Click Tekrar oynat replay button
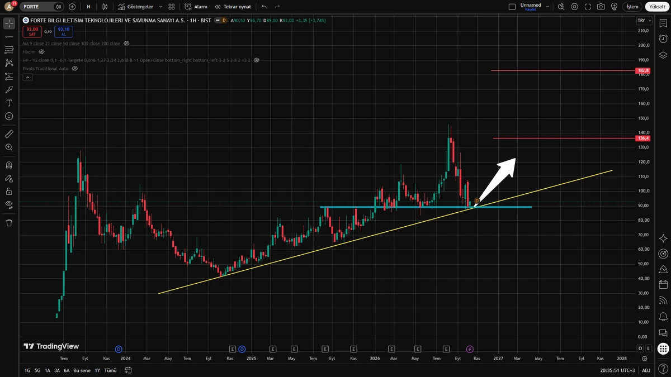Screen dimensions: 671x377 pos(233,7)
